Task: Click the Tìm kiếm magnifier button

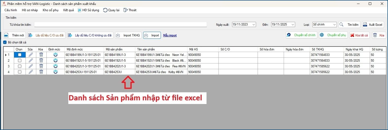Action: coord(349,25)
